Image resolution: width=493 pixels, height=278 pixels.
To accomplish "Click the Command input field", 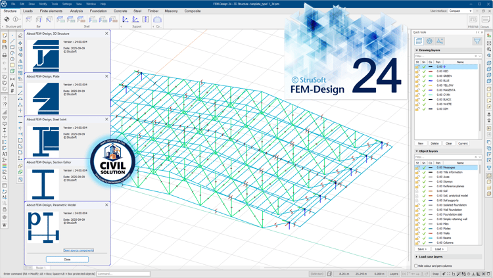I will pyautogui.click(x=124, y=274).
